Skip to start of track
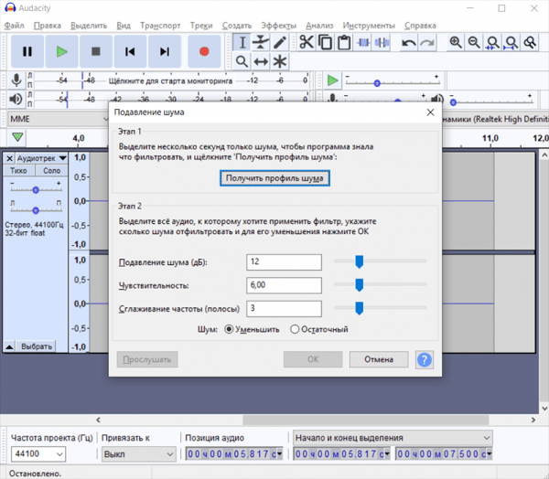The image size is (549, 479). (x=130, y=51)
